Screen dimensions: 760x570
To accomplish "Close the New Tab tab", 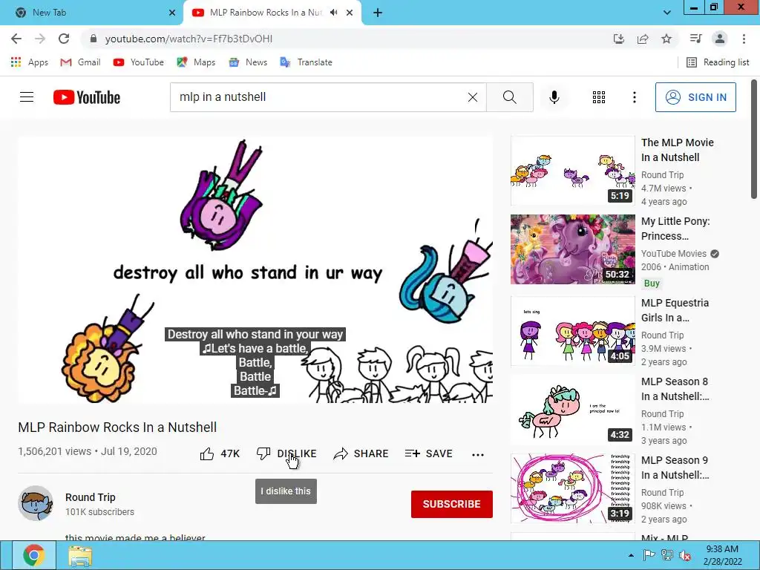I will pos(171,13).
